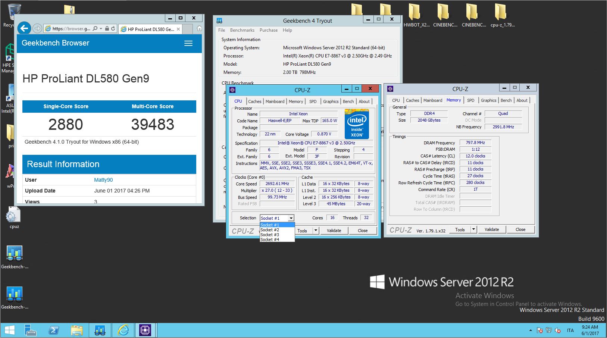The width and height of the screenshot is (607, 338).
Task: Click Validate in right CPU-Z window
Action: tap(492, 229)
